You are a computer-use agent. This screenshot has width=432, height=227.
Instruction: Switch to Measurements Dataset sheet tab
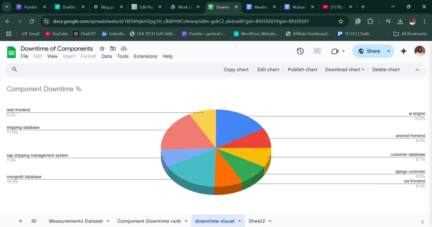(x=76, y=221)
